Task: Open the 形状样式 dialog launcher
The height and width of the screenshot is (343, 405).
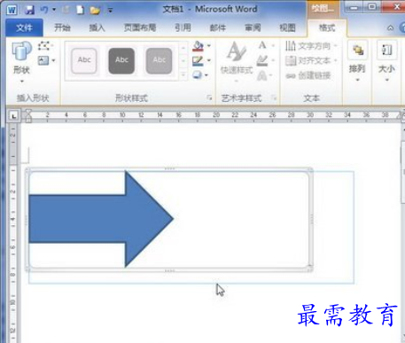Action: click(209, 97)
